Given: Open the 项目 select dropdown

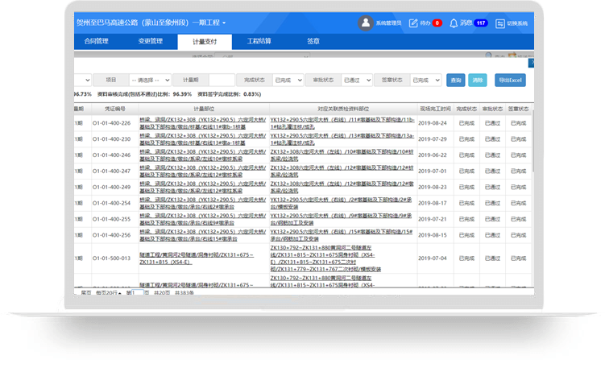Looking at the screenshot, I should (x=150, y=81).
